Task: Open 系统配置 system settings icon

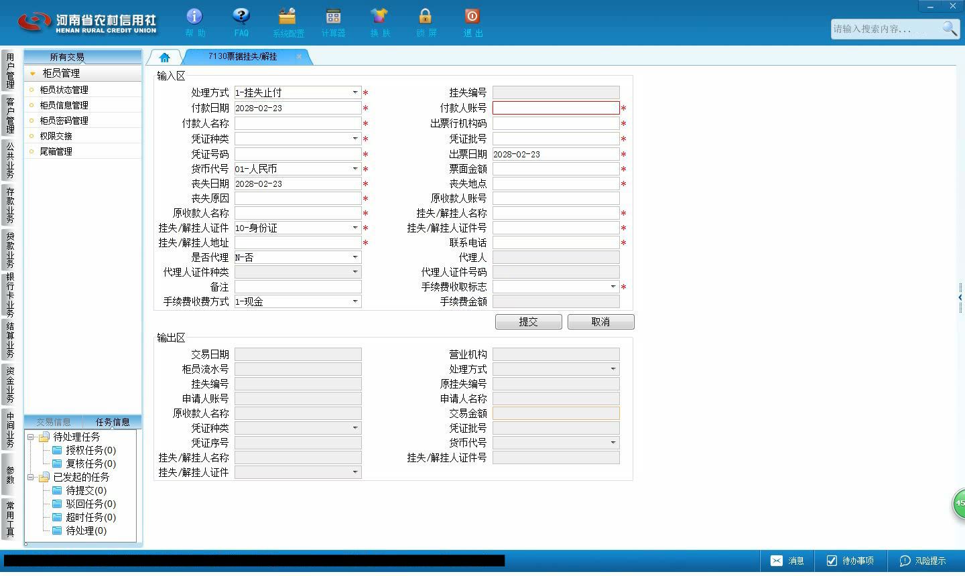Action: point(287,16)
